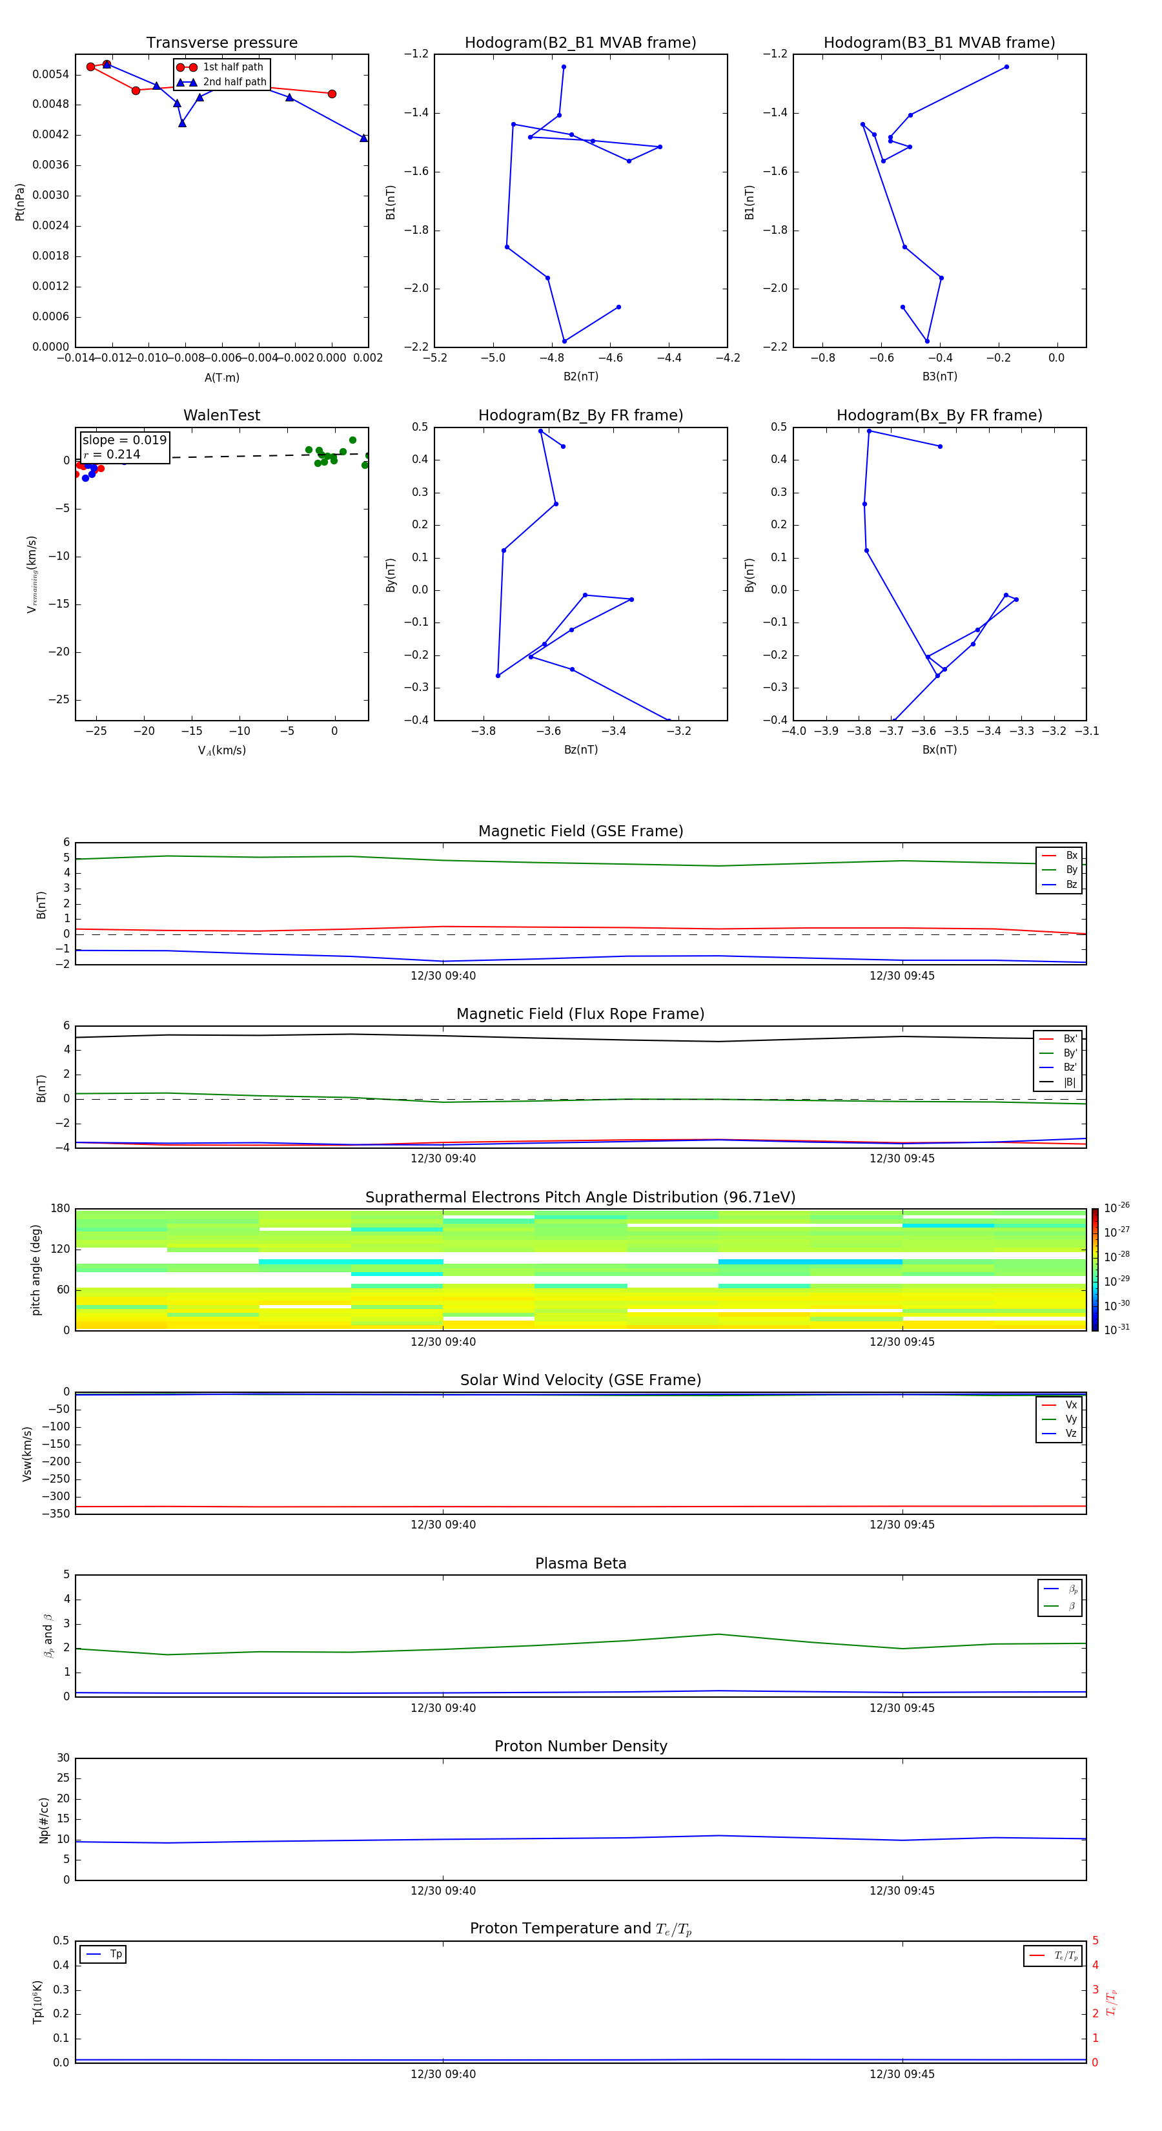Viewport: 1162px width, 2131px height.
Task: Click the "Bx(nT)" x-axis label
Action: tap(939, 750)
